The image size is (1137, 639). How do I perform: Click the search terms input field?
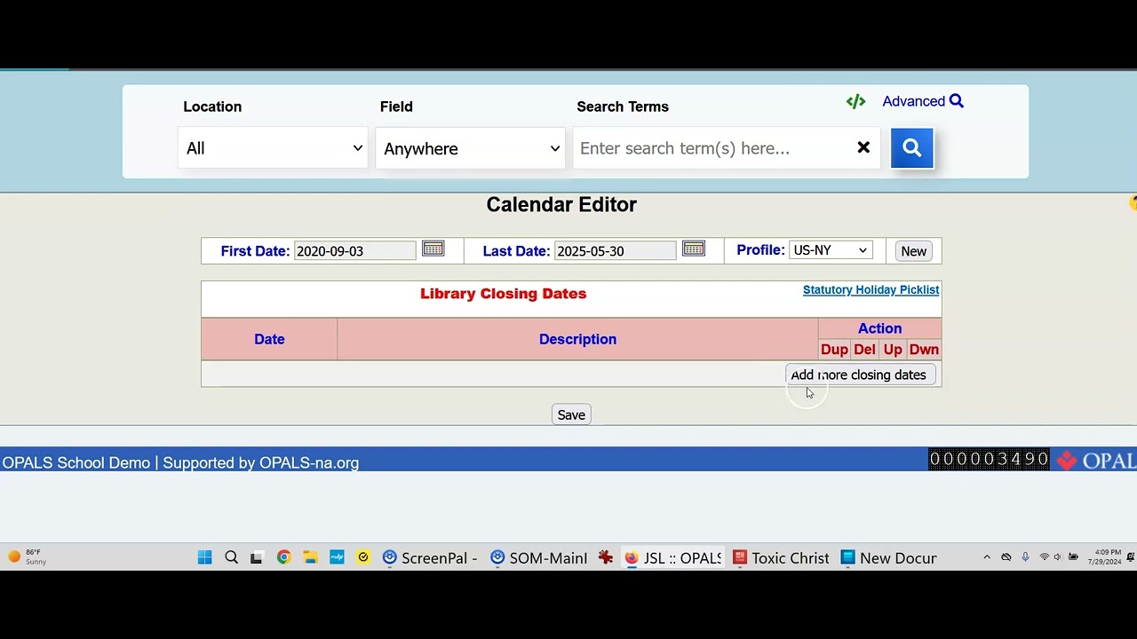[713, 148]
